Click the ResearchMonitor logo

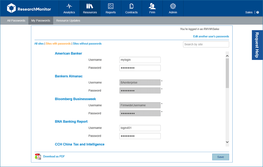(29, 8)
